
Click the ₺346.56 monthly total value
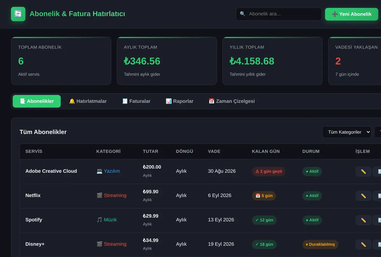[142, 61]
